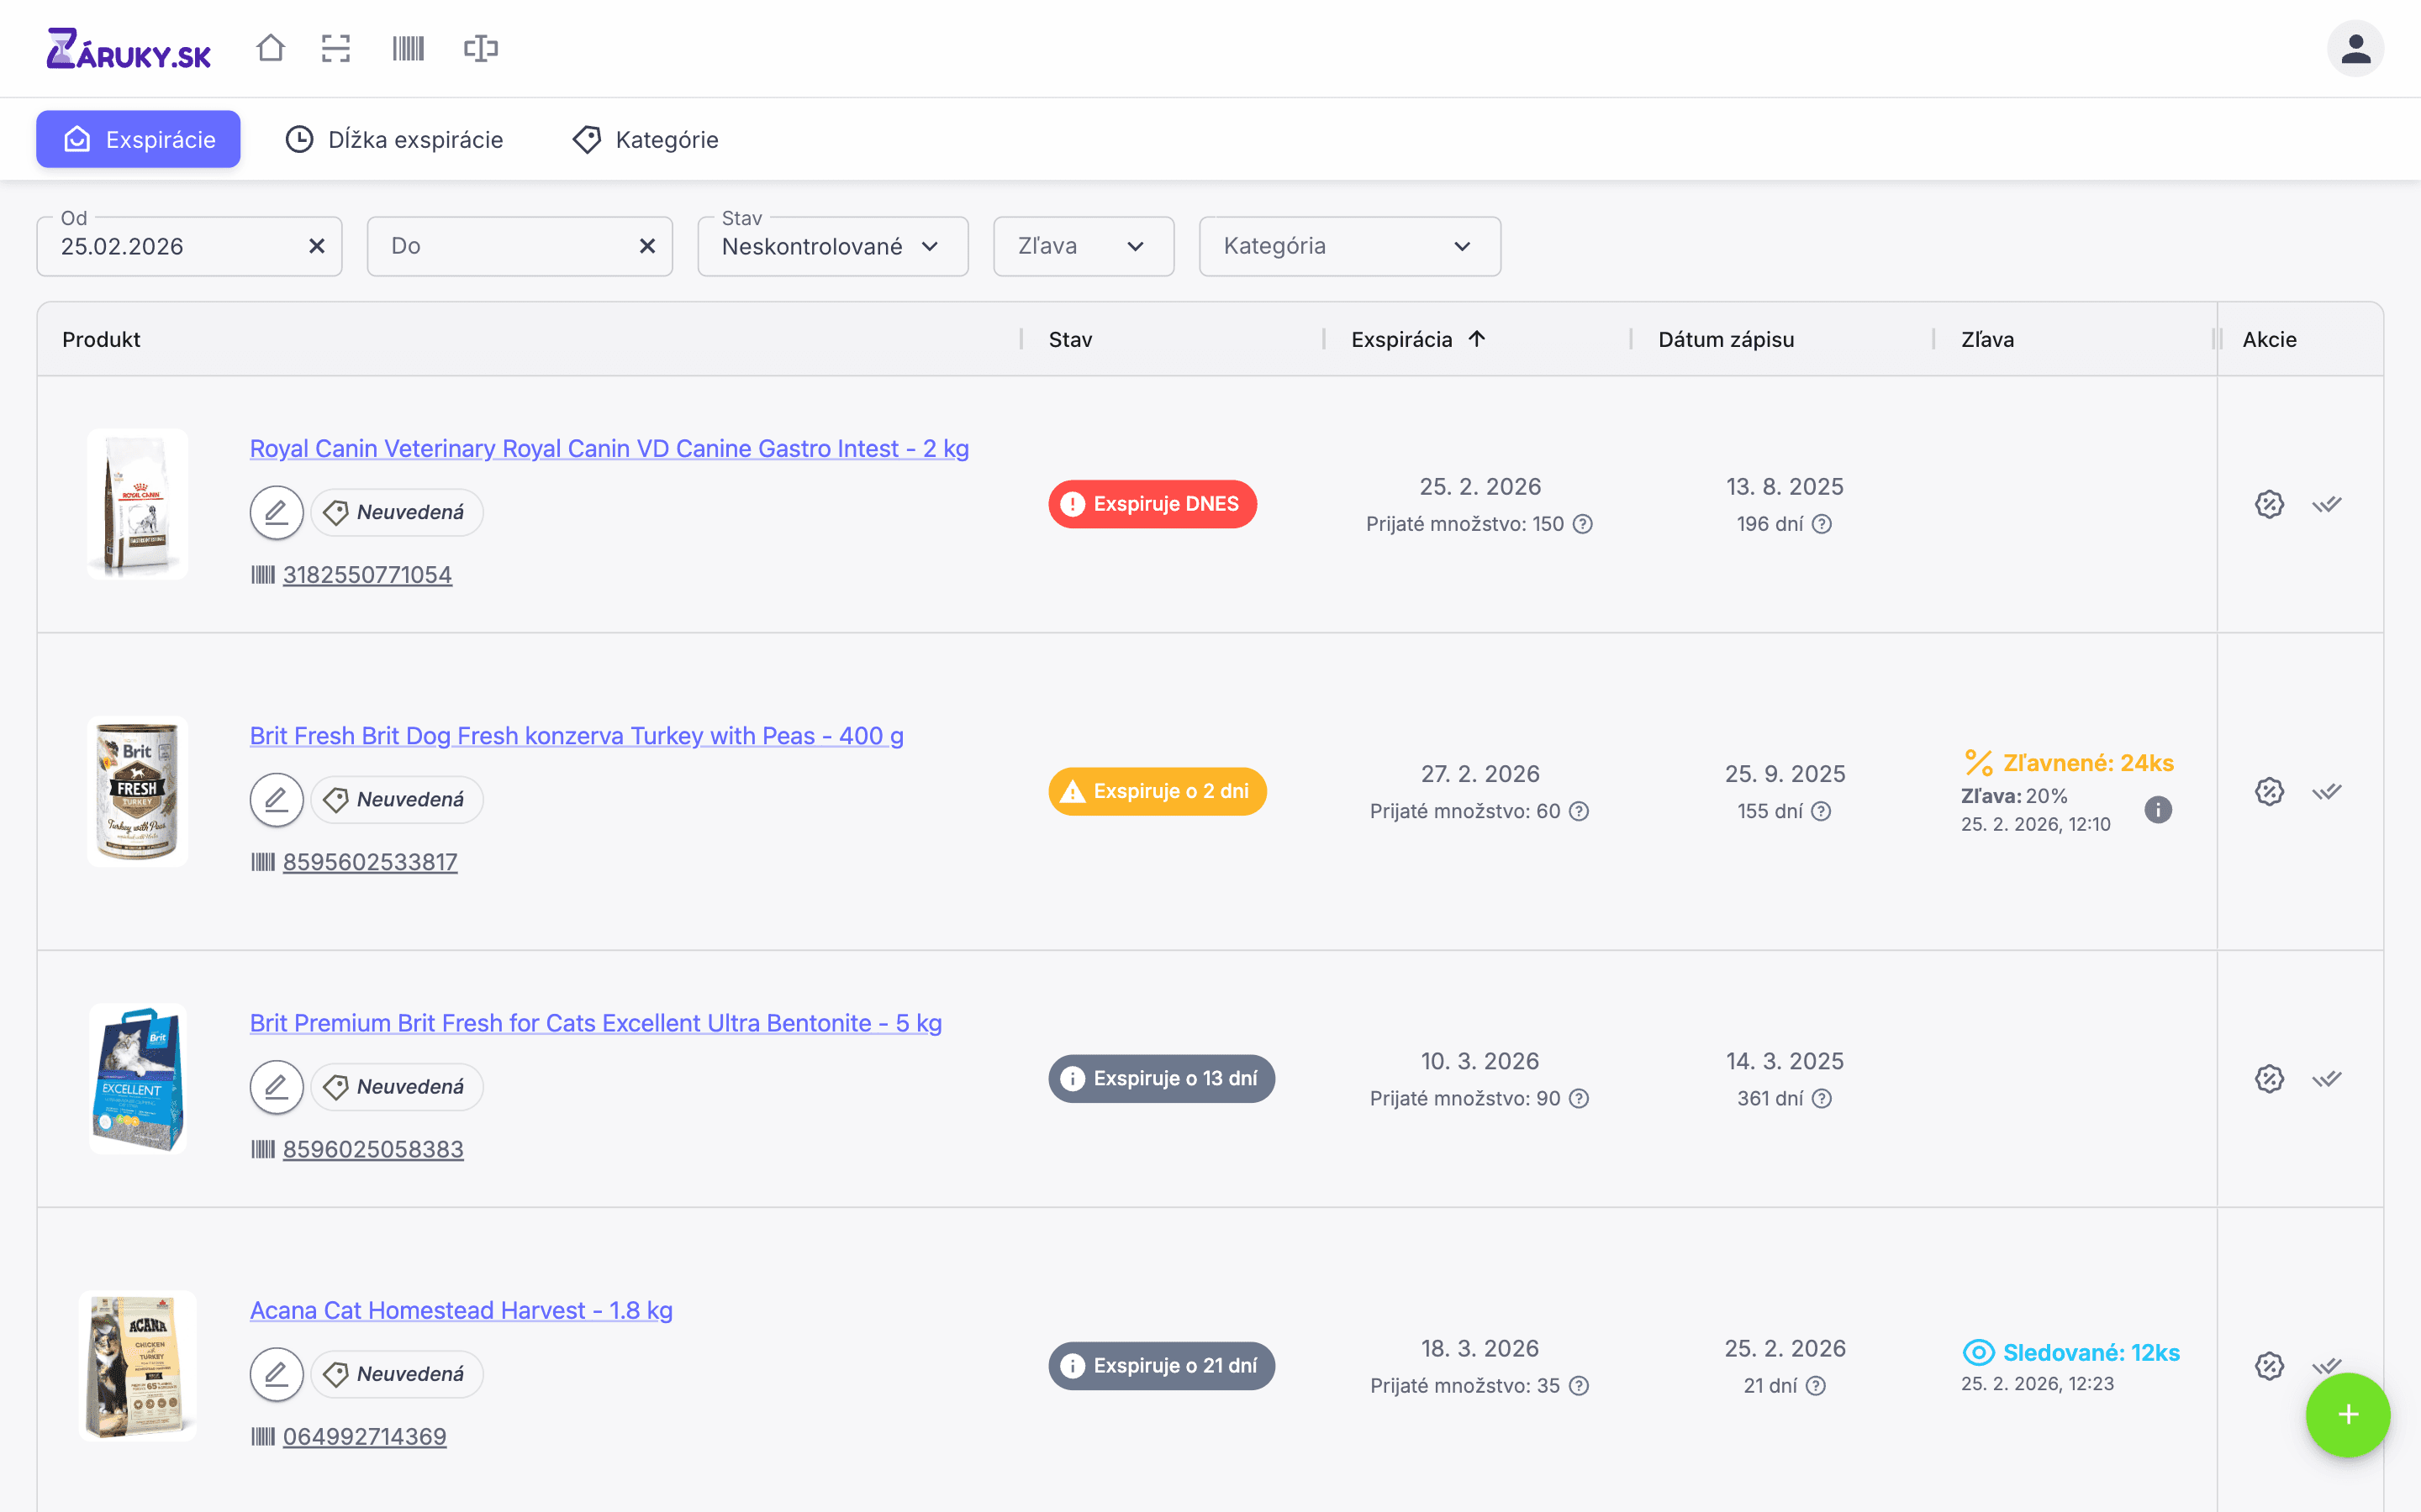
Task: Click the Exspiruje o 13 dní badge
Action: click(x=1160, y=1078)
